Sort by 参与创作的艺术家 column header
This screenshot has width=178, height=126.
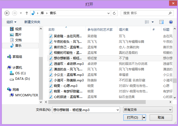tap(100, 30)
